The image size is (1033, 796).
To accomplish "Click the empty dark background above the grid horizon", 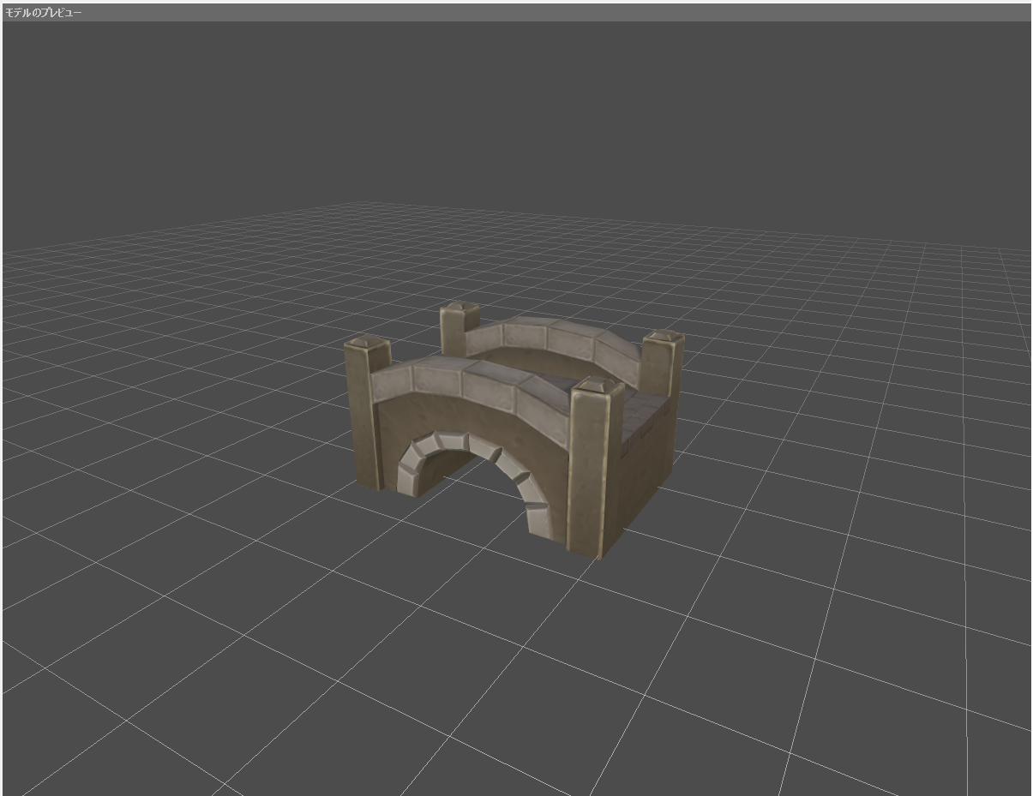I will 514,111.
